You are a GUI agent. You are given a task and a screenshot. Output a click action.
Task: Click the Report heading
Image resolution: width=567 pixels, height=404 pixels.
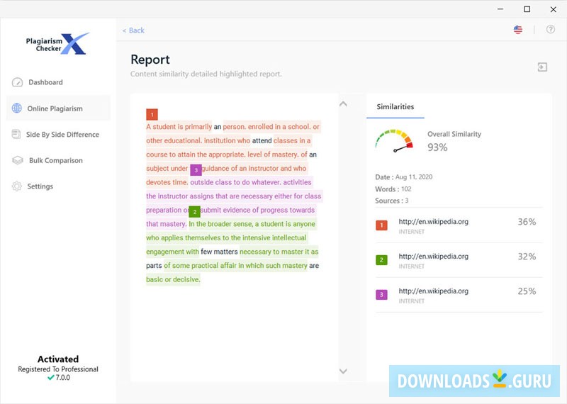(150, 60)
